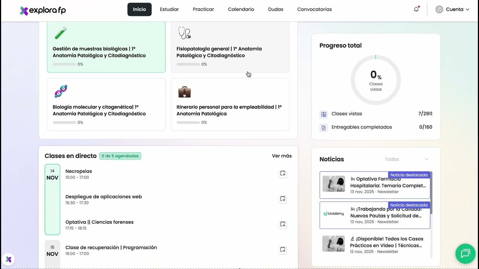
Task: Schedule Despliegue de aplicaciones web class
Action: click(x=283, y=199)
